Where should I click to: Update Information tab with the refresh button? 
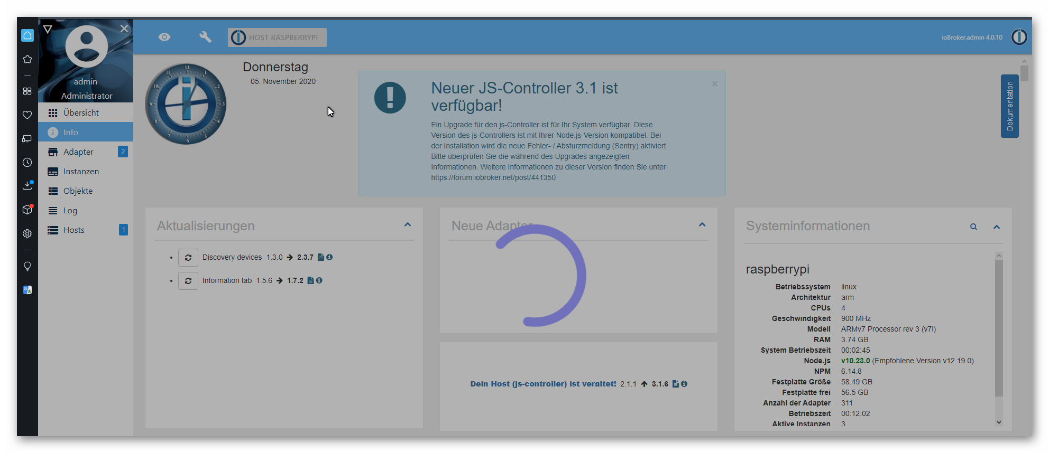pos(188,280)
